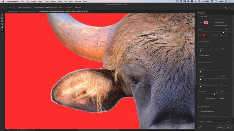Confirm with the OK button
The width and height of the screenshot is (234, 131).
click(228, 127)
